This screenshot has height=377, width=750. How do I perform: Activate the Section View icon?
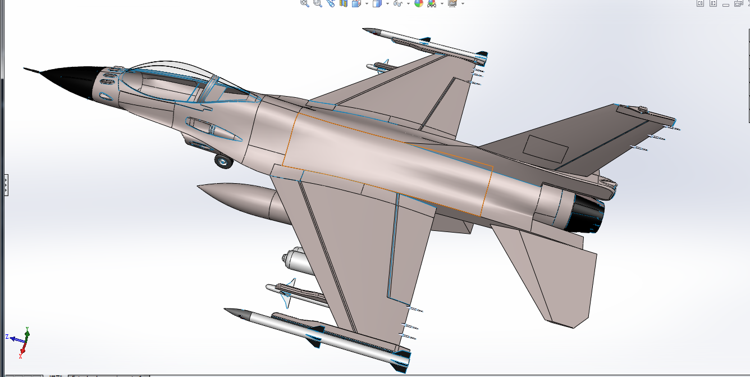coord(344,3)
